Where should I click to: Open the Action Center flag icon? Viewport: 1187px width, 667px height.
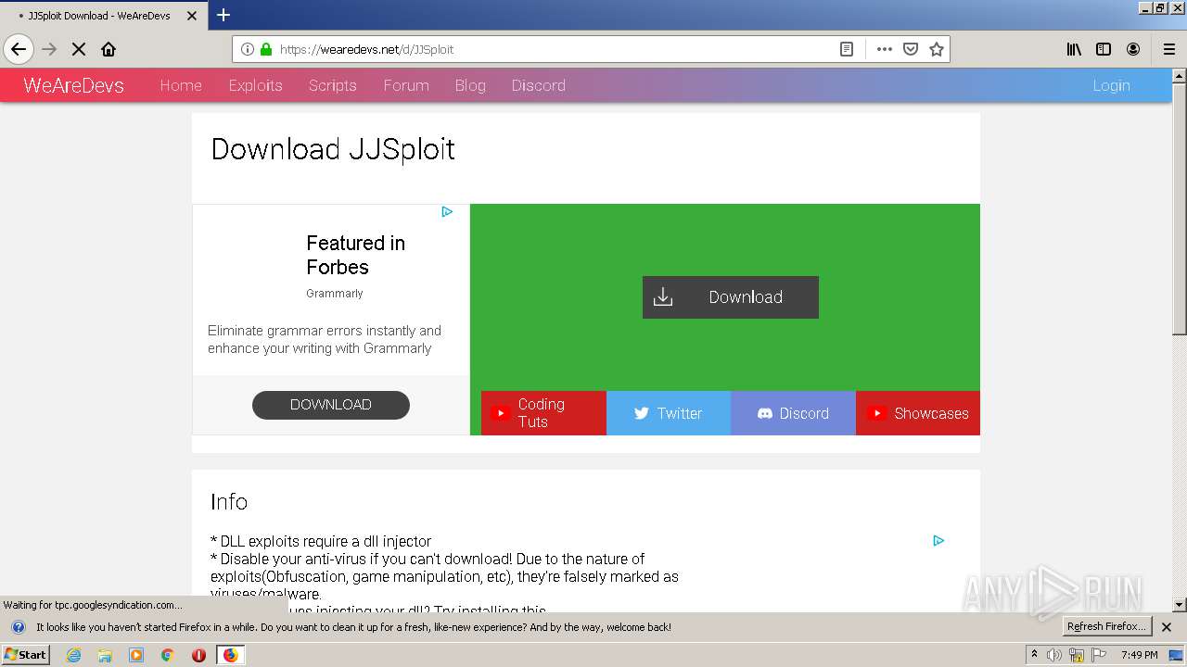(x=1097, y=655)
